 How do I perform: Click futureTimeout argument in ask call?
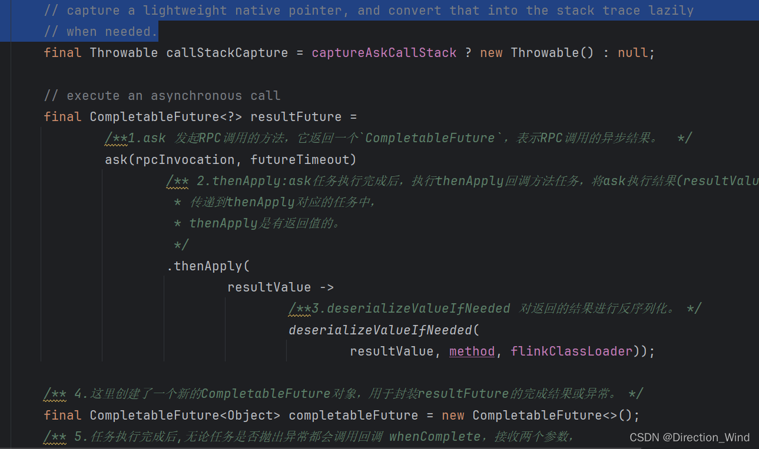click(300, 159)
